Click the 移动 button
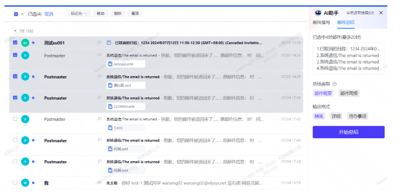Screen dimensions: 408x192 coord(101,14)
